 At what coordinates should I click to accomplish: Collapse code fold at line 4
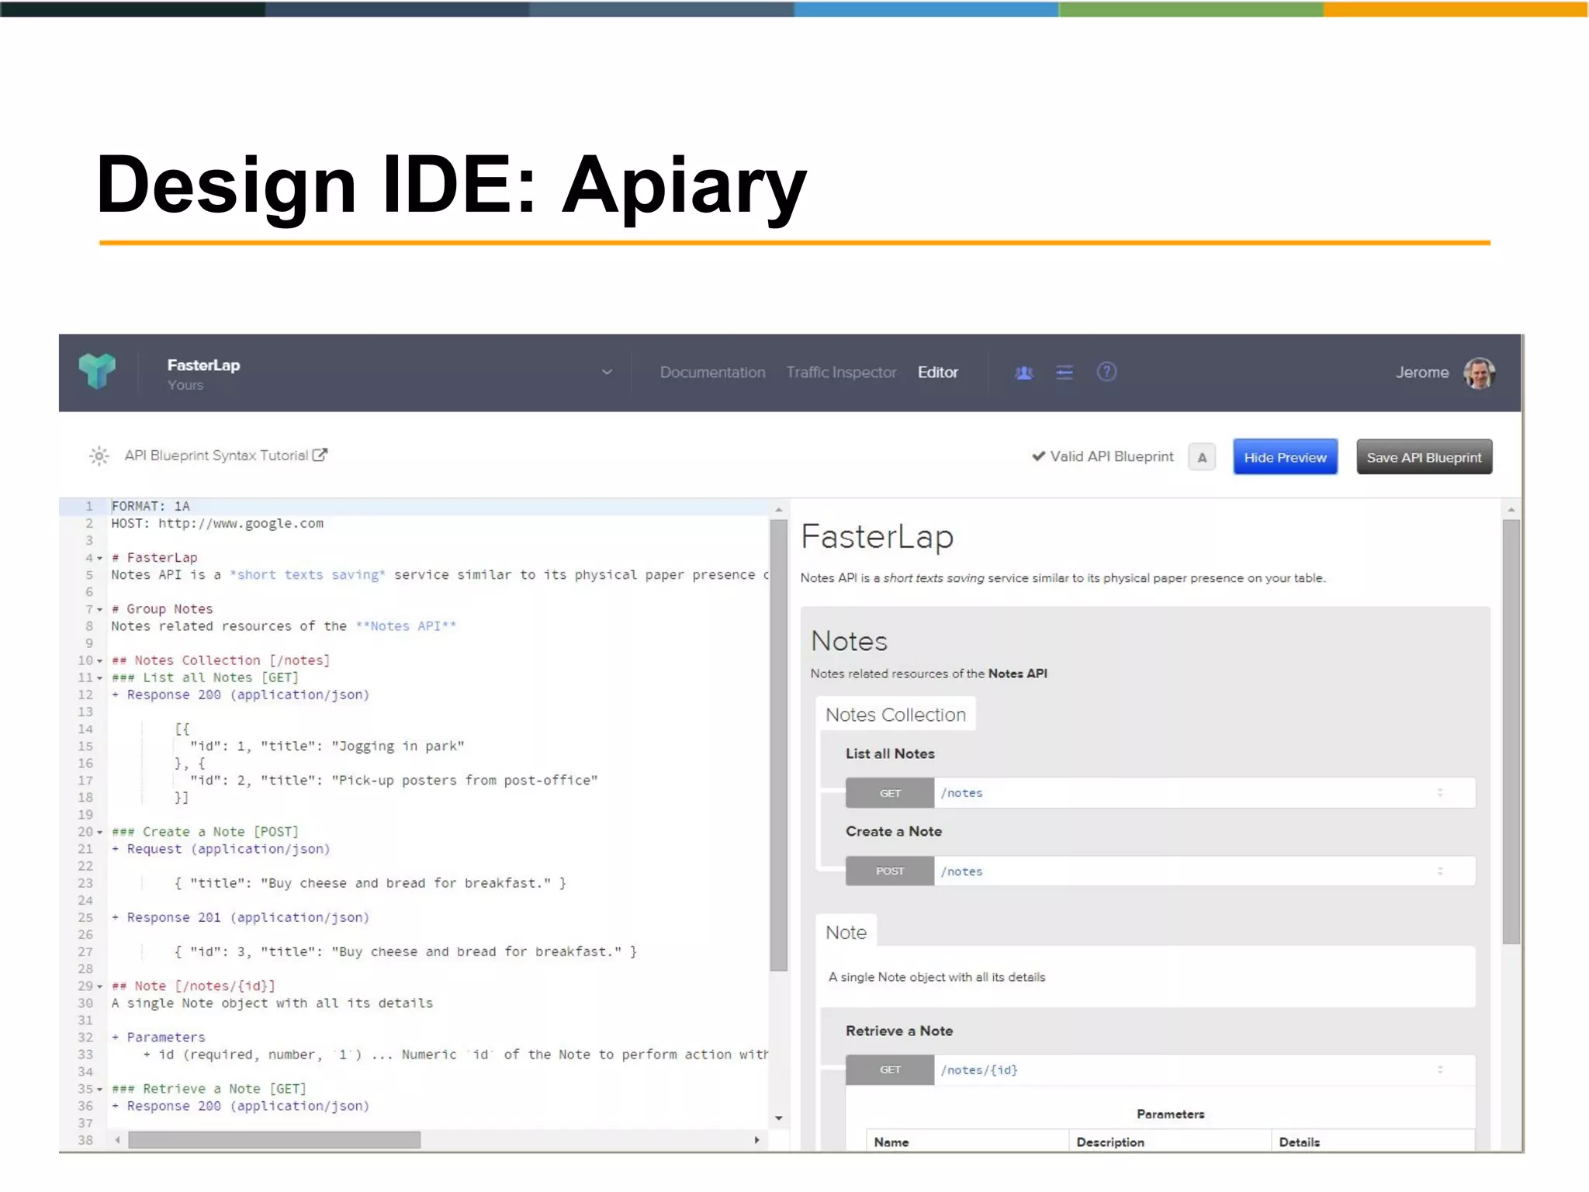(100, 558)
